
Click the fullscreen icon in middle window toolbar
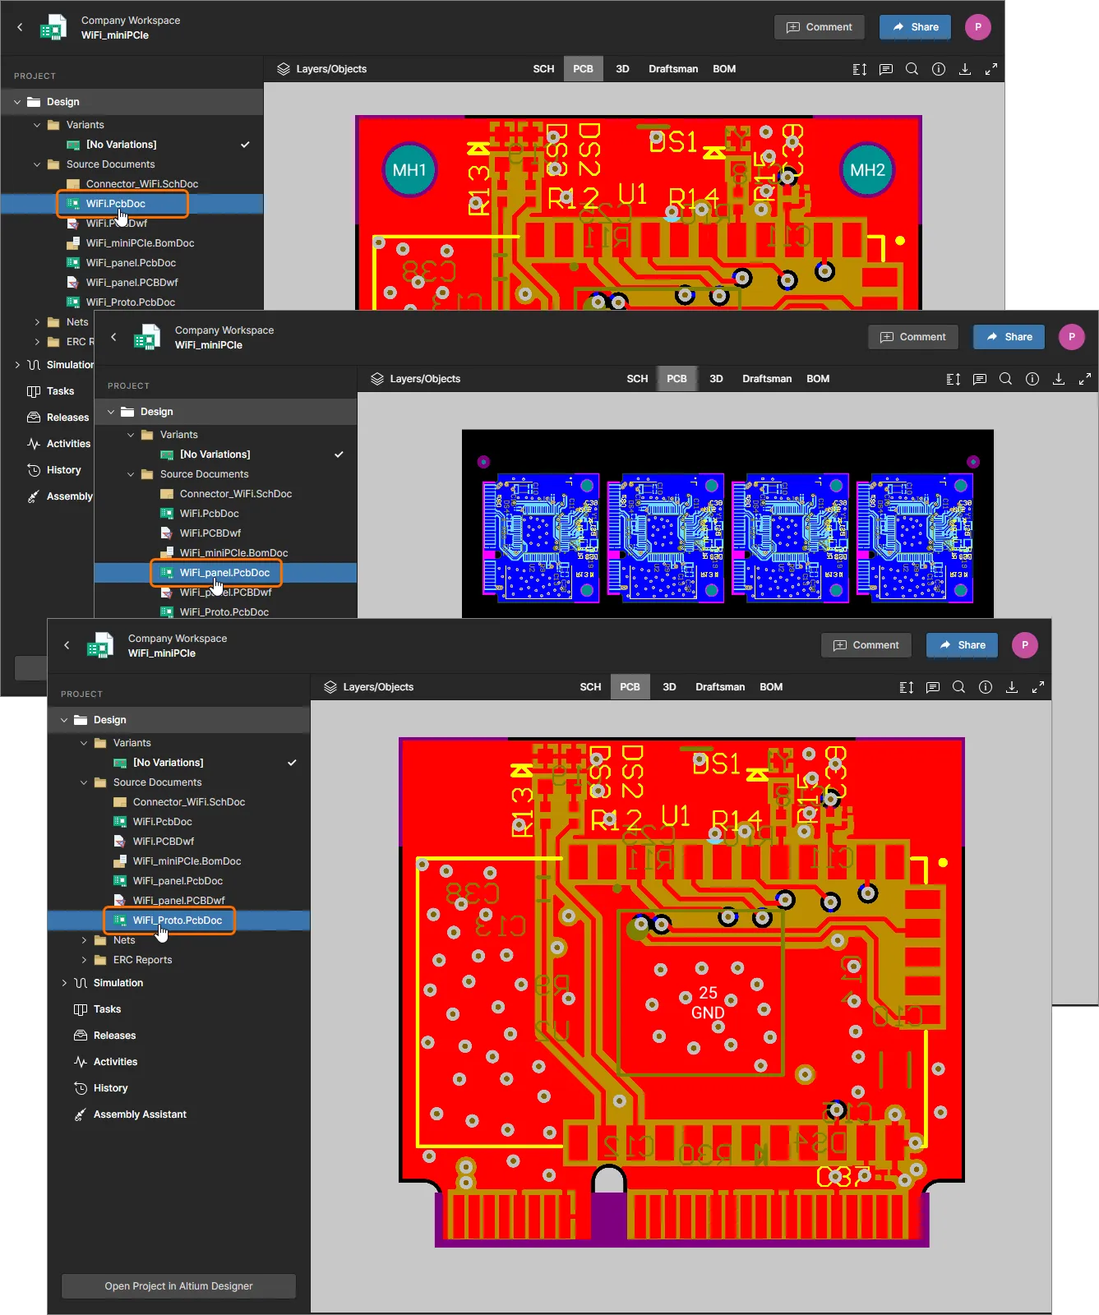[1085, 379]
